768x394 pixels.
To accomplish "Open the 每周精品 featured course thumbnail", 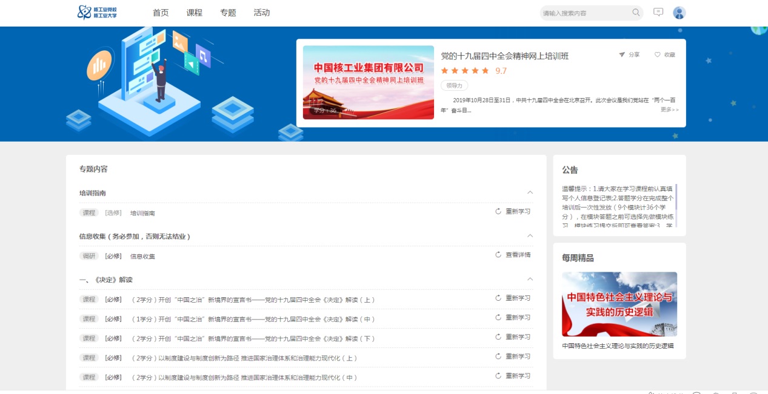I will (619, 304).
